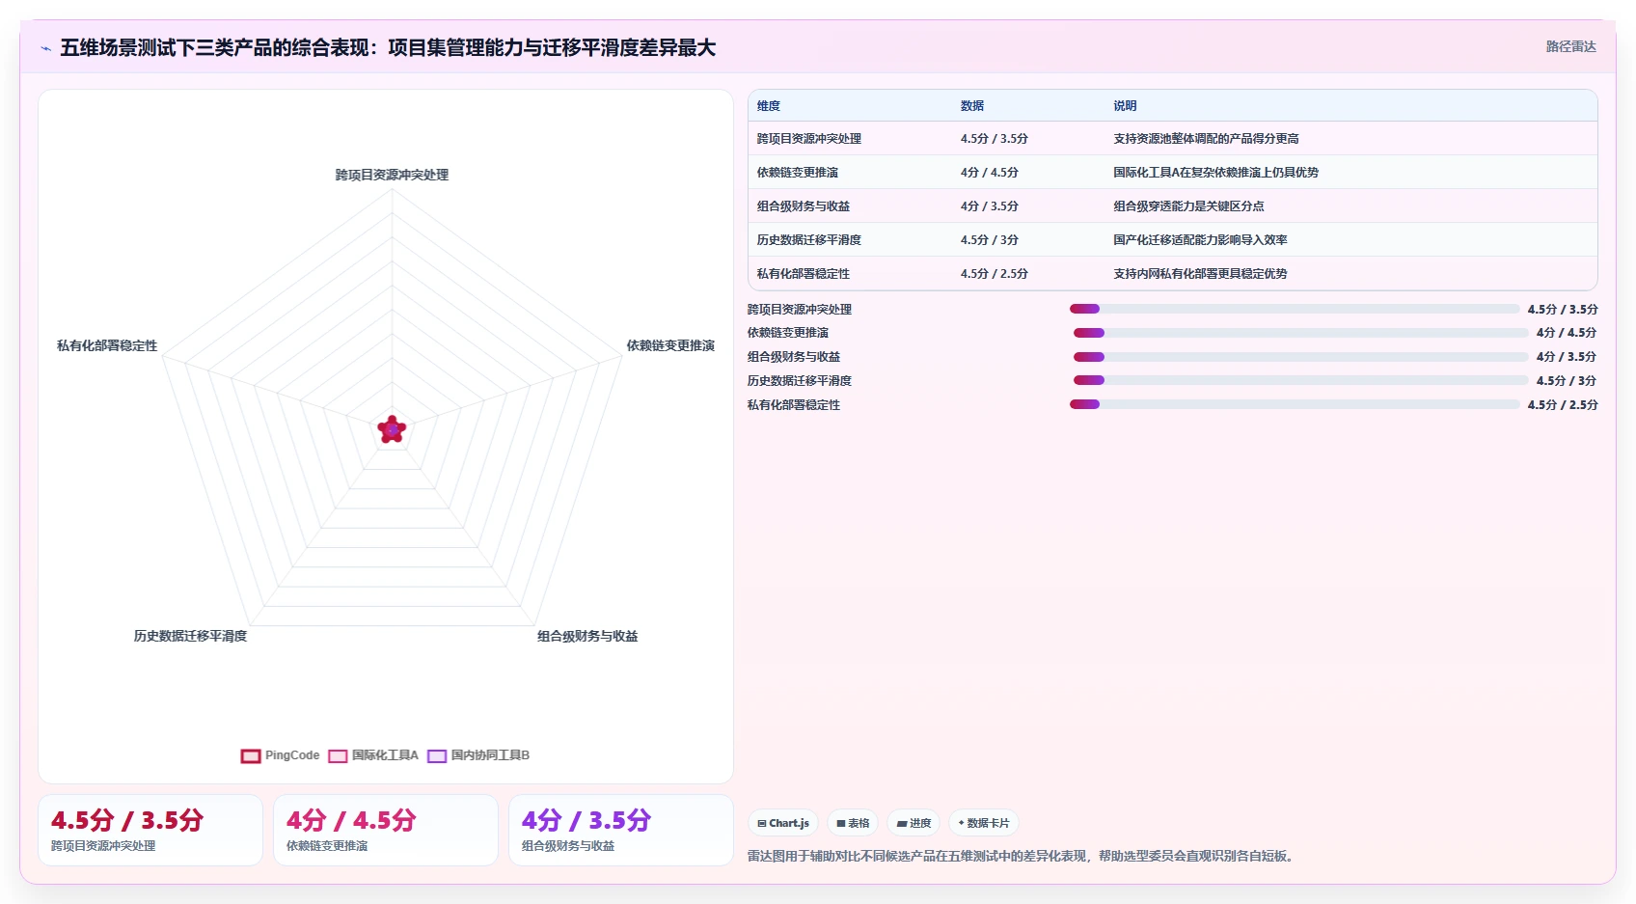
Task: Click radar axis label 私有化部署稳定性
Action: click(x=107, y=345)
